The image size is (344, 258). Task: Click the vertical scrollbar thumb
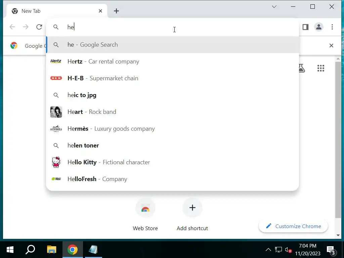point(338,140)
